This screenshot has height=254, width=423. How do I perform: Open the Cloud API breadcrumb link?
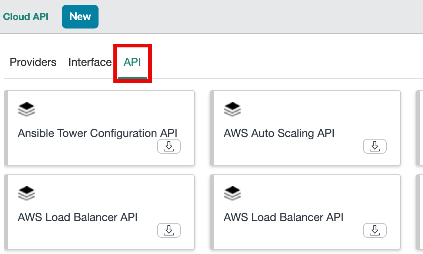[x=26, y=17]
